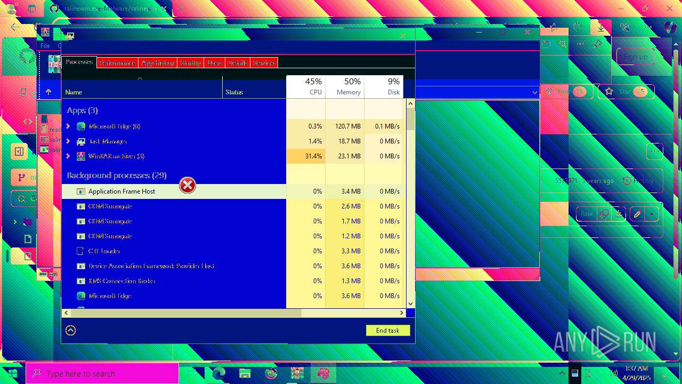This screenshot has width=682, height=384.
Task: Click the horizontal scrollbar right arrow
Action: tap(402, 313)
